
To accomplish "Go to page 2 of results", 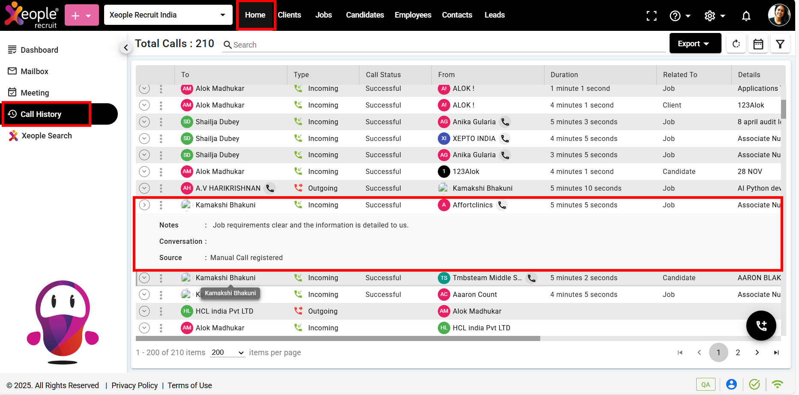I will point(738,353).
